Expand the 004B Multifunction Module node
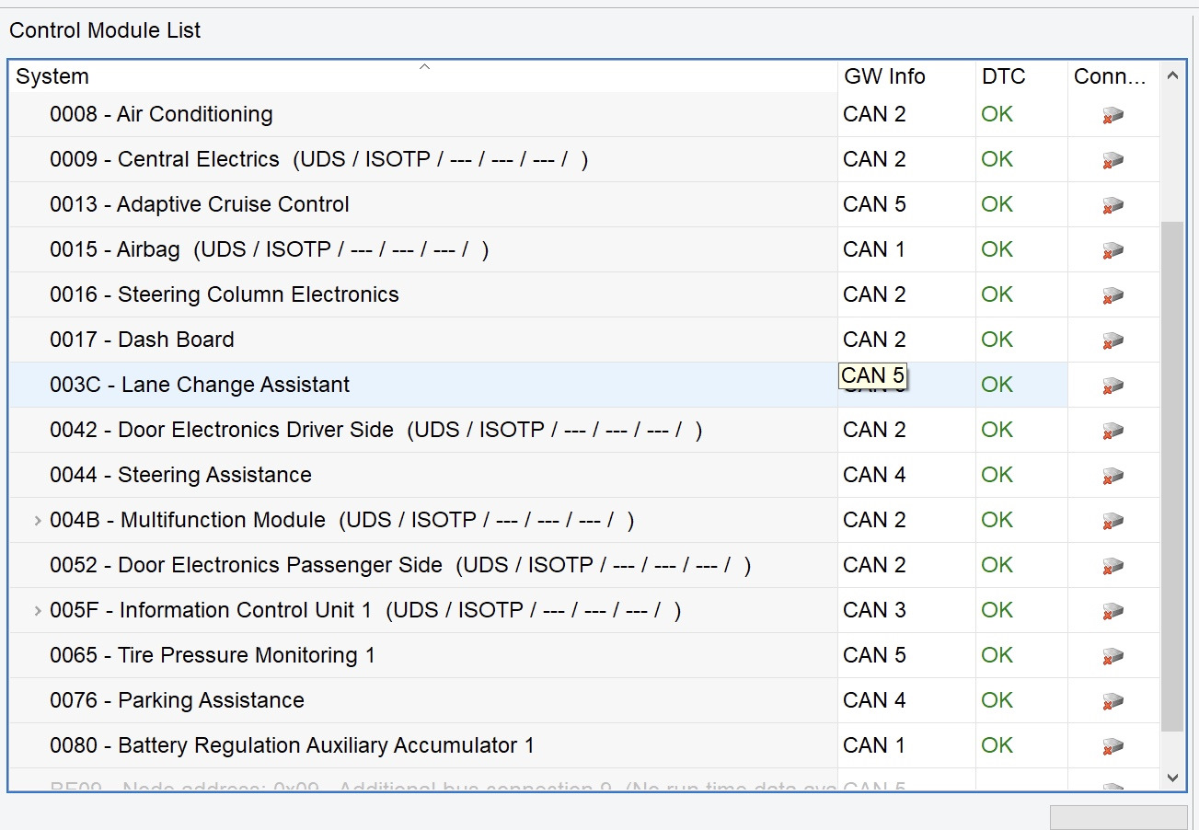Viewport: 1199px width, 830px height. (x=38, y=521)
